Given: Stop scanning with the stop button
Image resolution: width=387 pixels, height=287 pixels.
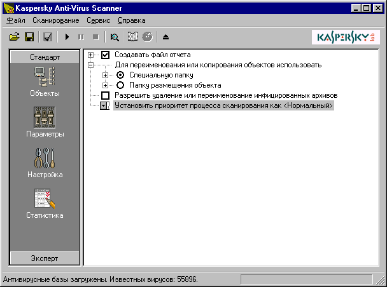Looking at the screenshot, I should pyautogui.click(x=95, y=37).
